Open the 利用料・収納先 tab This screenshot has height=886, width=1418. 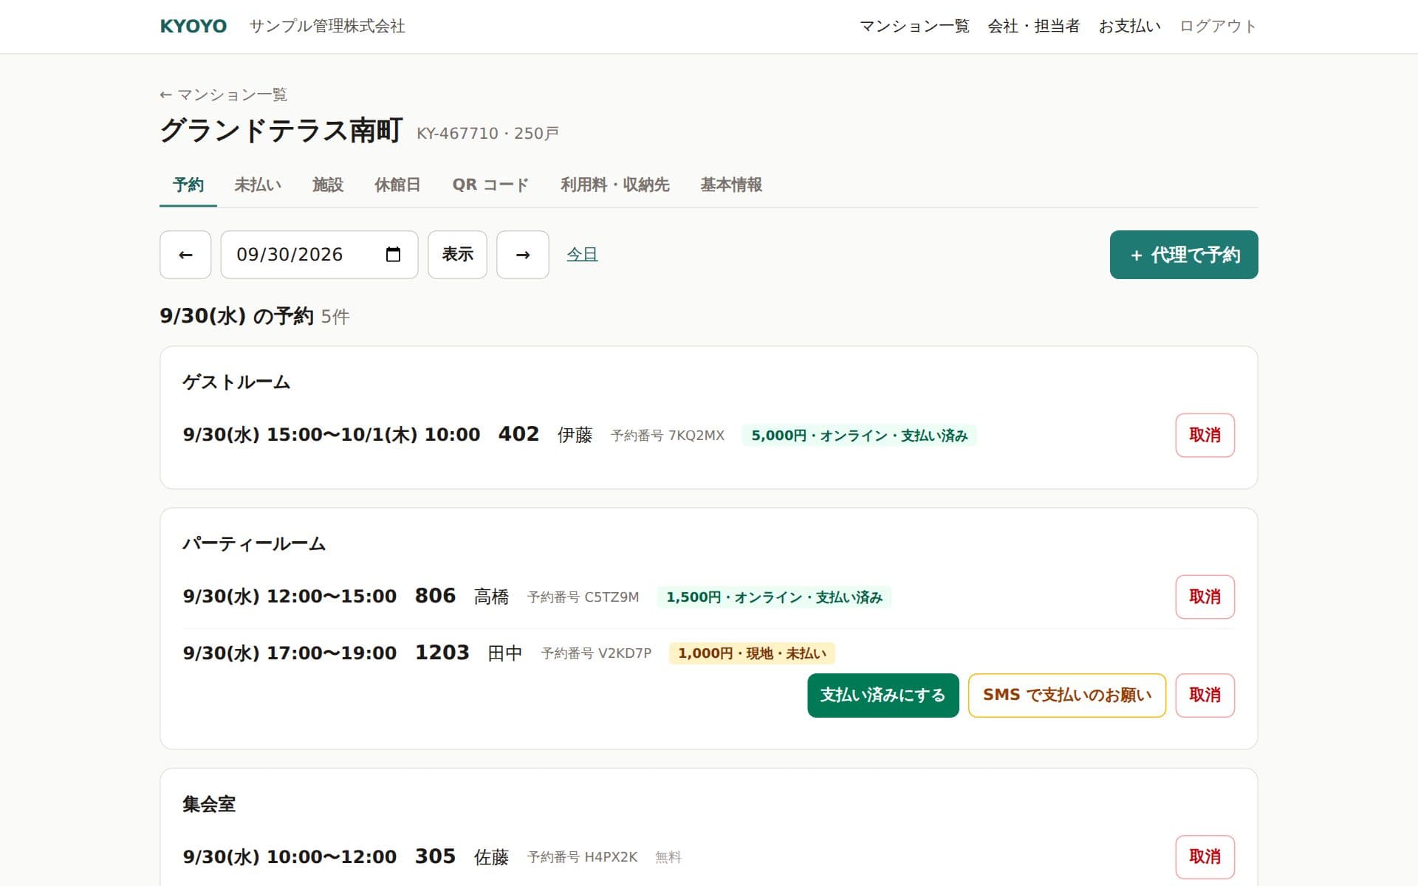point(614,185)
